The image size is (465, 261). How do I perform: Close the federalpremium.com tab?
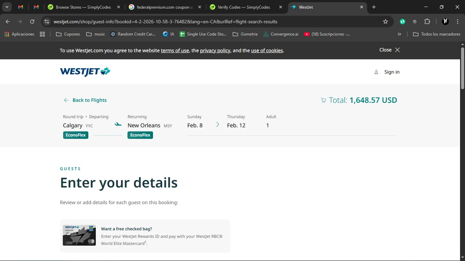[x=200, y=7]
